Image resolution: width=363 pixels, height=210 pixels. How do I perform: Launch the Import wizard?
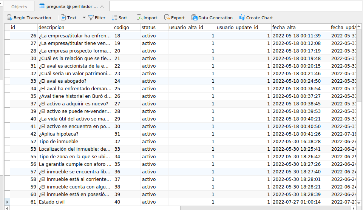point(139,18)
